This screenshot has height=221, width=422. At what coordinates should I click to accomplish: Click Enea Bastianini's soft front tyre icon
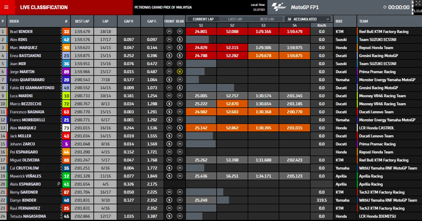click(169, 56)
